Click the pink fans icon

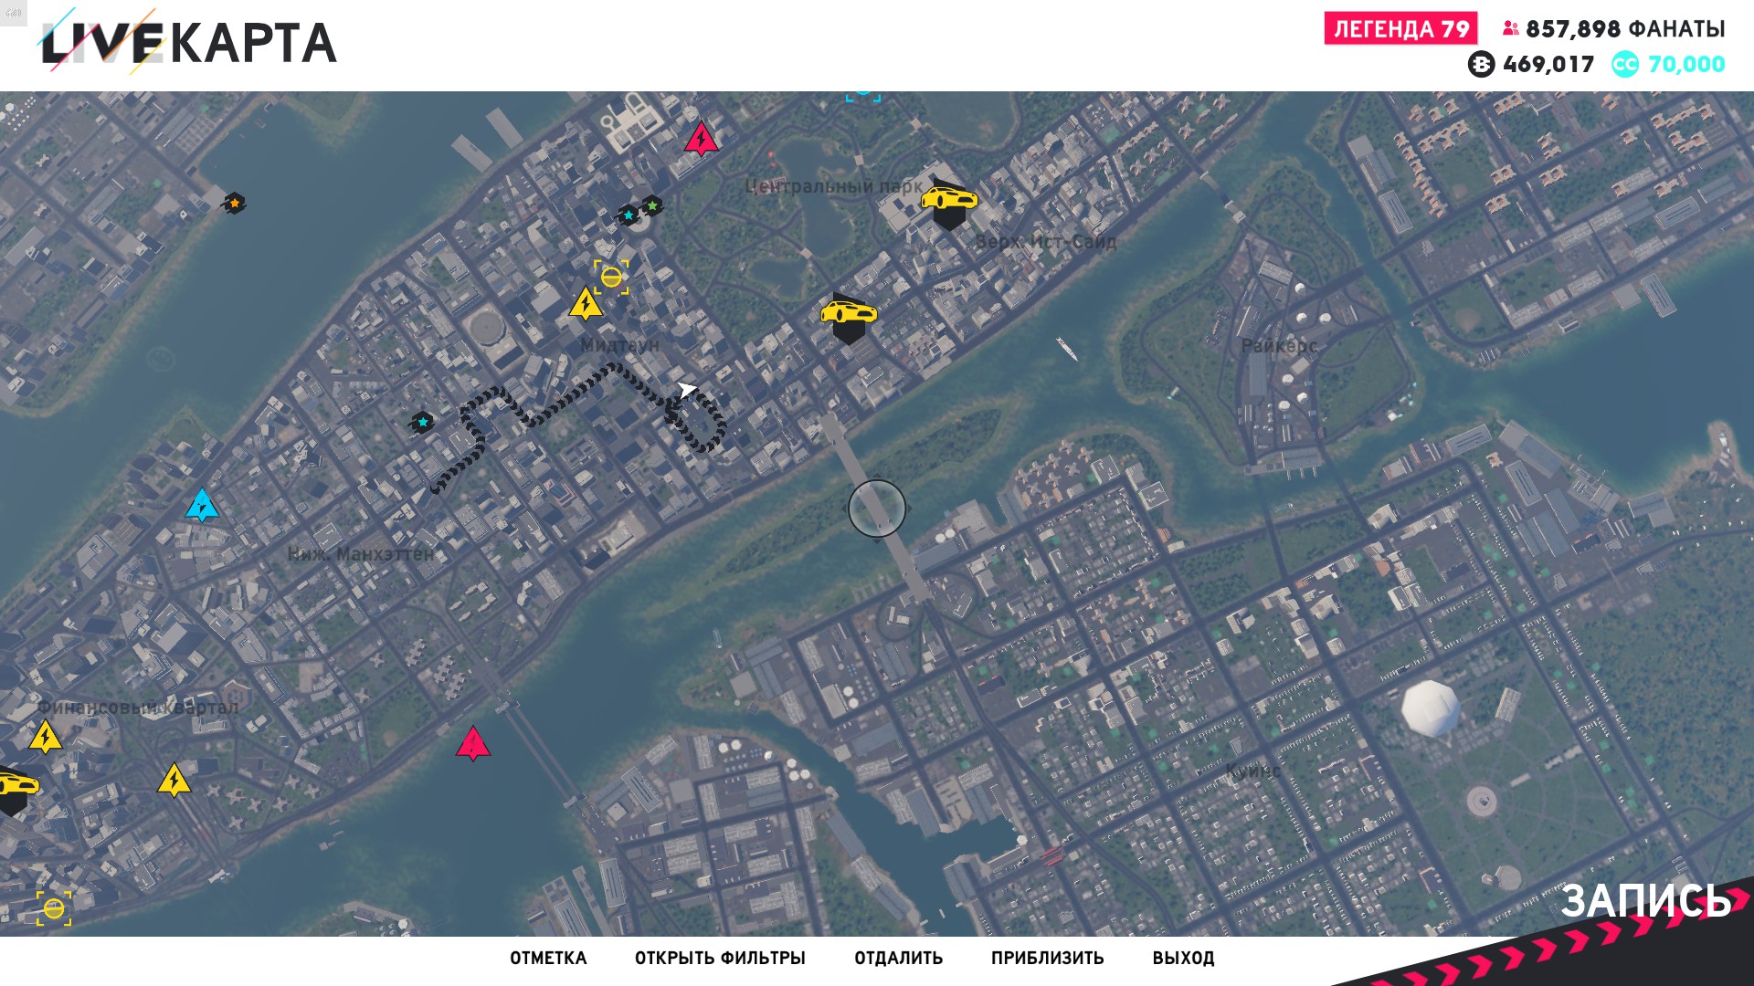point(1510,29)
